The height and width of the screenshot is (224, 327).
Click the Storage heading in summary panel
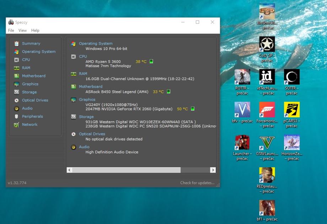pos(86,117)
